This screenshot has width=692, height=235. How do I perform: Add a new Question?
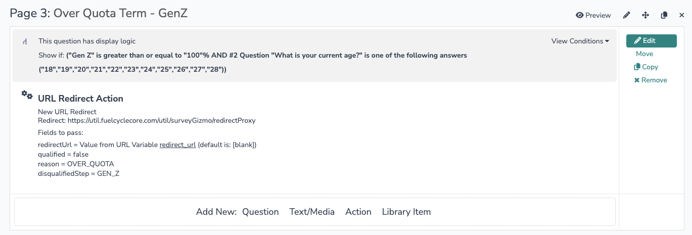tap(260, 212)
